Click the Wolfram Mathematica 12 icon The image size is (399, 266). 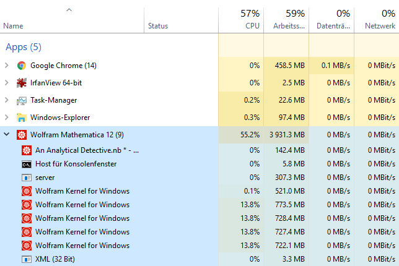tap(22, 135)
